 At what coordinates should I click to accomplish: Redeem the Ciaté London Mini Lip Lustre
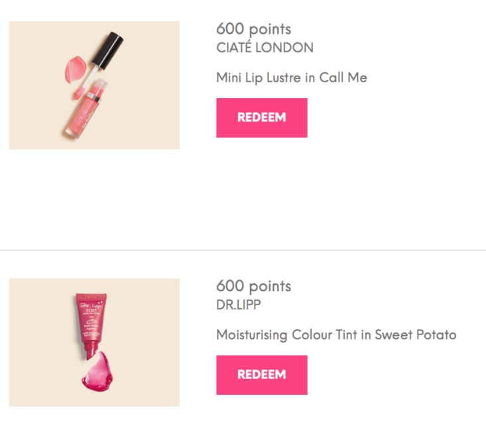pos(262,118)
